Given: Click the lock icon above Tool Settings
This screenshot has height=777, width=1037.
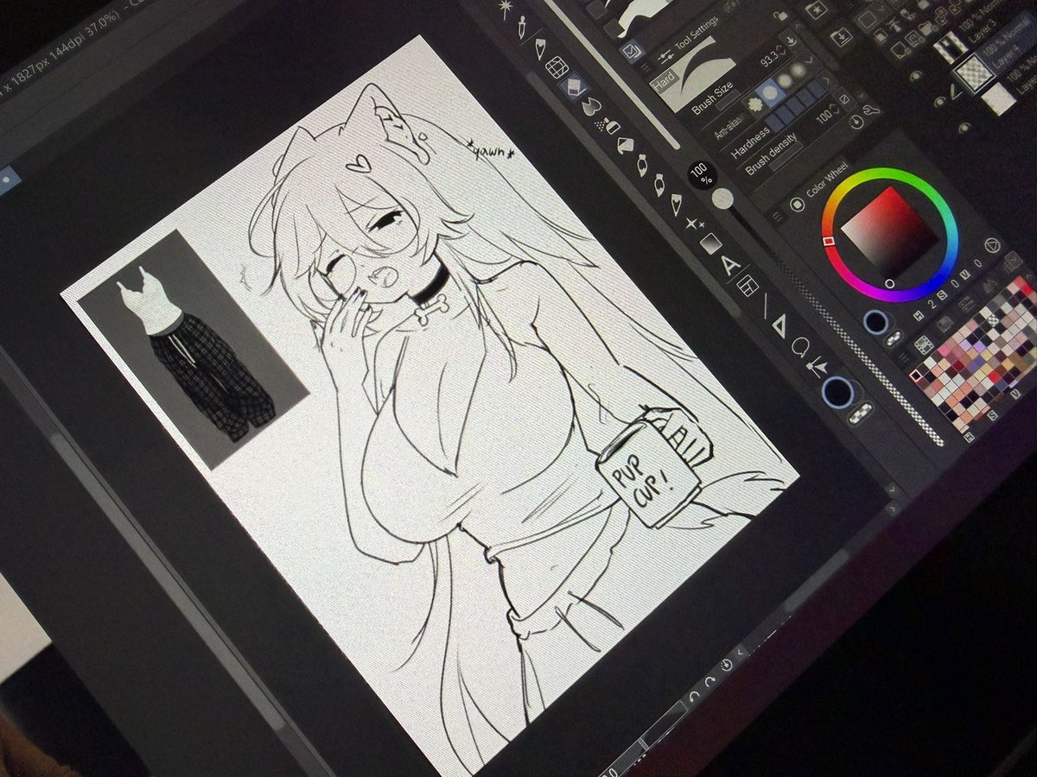Looking at the screenshot, I should 780,16.
